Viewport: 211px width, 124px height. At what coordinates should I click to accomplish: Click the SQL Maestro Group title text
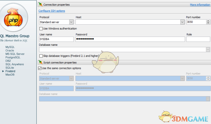pos(15,36)
